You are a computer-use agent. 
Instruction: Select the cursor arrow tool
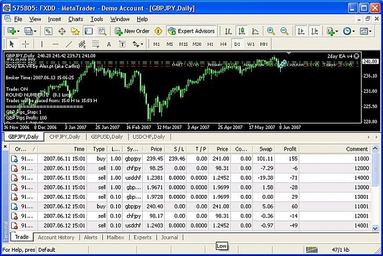pos(12,44)
